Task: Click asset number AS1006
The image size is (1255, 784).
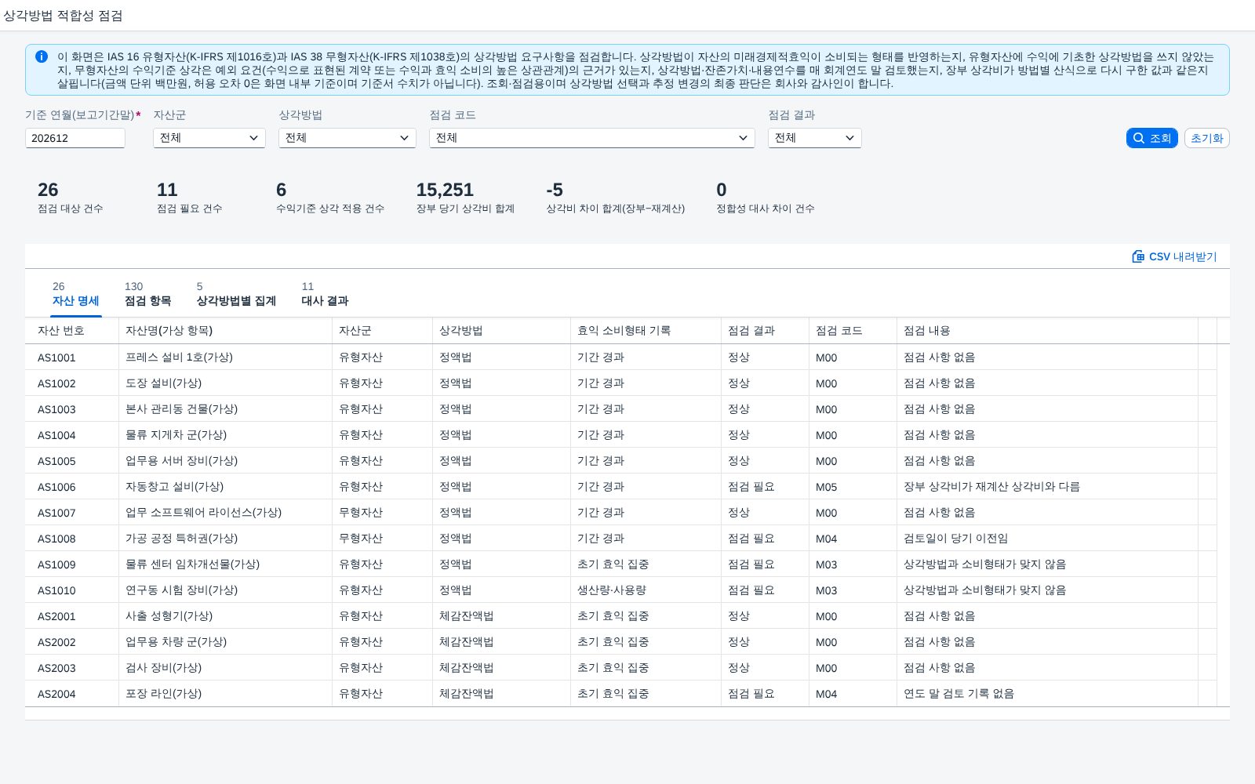Action: coord(56,487)
